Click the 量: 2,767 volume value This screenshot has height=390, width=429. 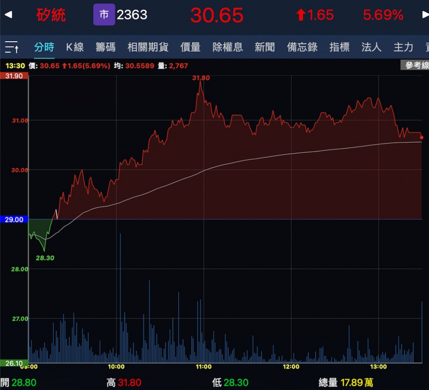click(173, 66)
